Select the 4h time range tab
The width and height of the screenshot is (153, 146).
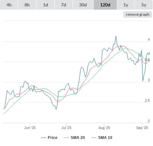pyautogui.click(x=9, y=5)
